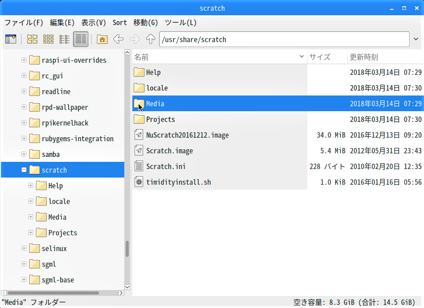
Task: Open the 移動(G) menu
Action: [145, 23]
